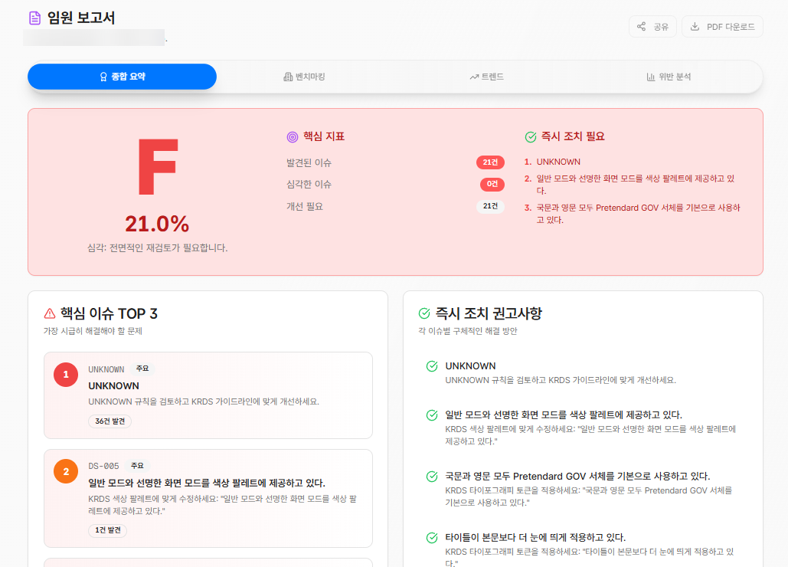The height and width of the screenshot is (567, 788).
Task: Click the share icon in 공유 button
Action: click(x=641, y=27)
